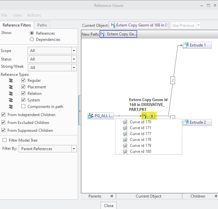Switch to the Paths tab
Viewport: 218px width, 209px height.
pyautogui.click(x=42, y=25)
